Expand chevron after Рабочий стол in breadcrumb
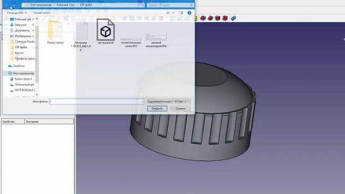 click(77, 5)
